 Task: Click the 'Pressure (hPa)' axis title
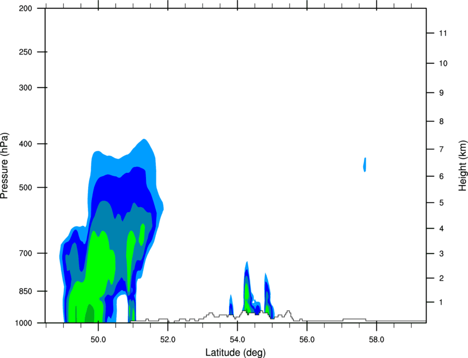(x=4, y=166)
